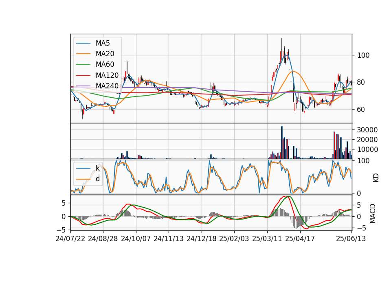Screen dimensions: 391x281
Task: Click the 25/04/17 date label
Action: [300, 239]
